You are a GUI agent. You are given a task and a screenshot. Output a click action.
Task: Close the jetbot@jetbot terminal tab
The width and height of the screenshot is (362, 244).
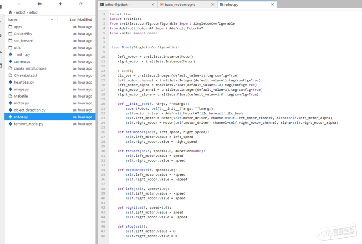pyautogui.click(x=153, y=5)
